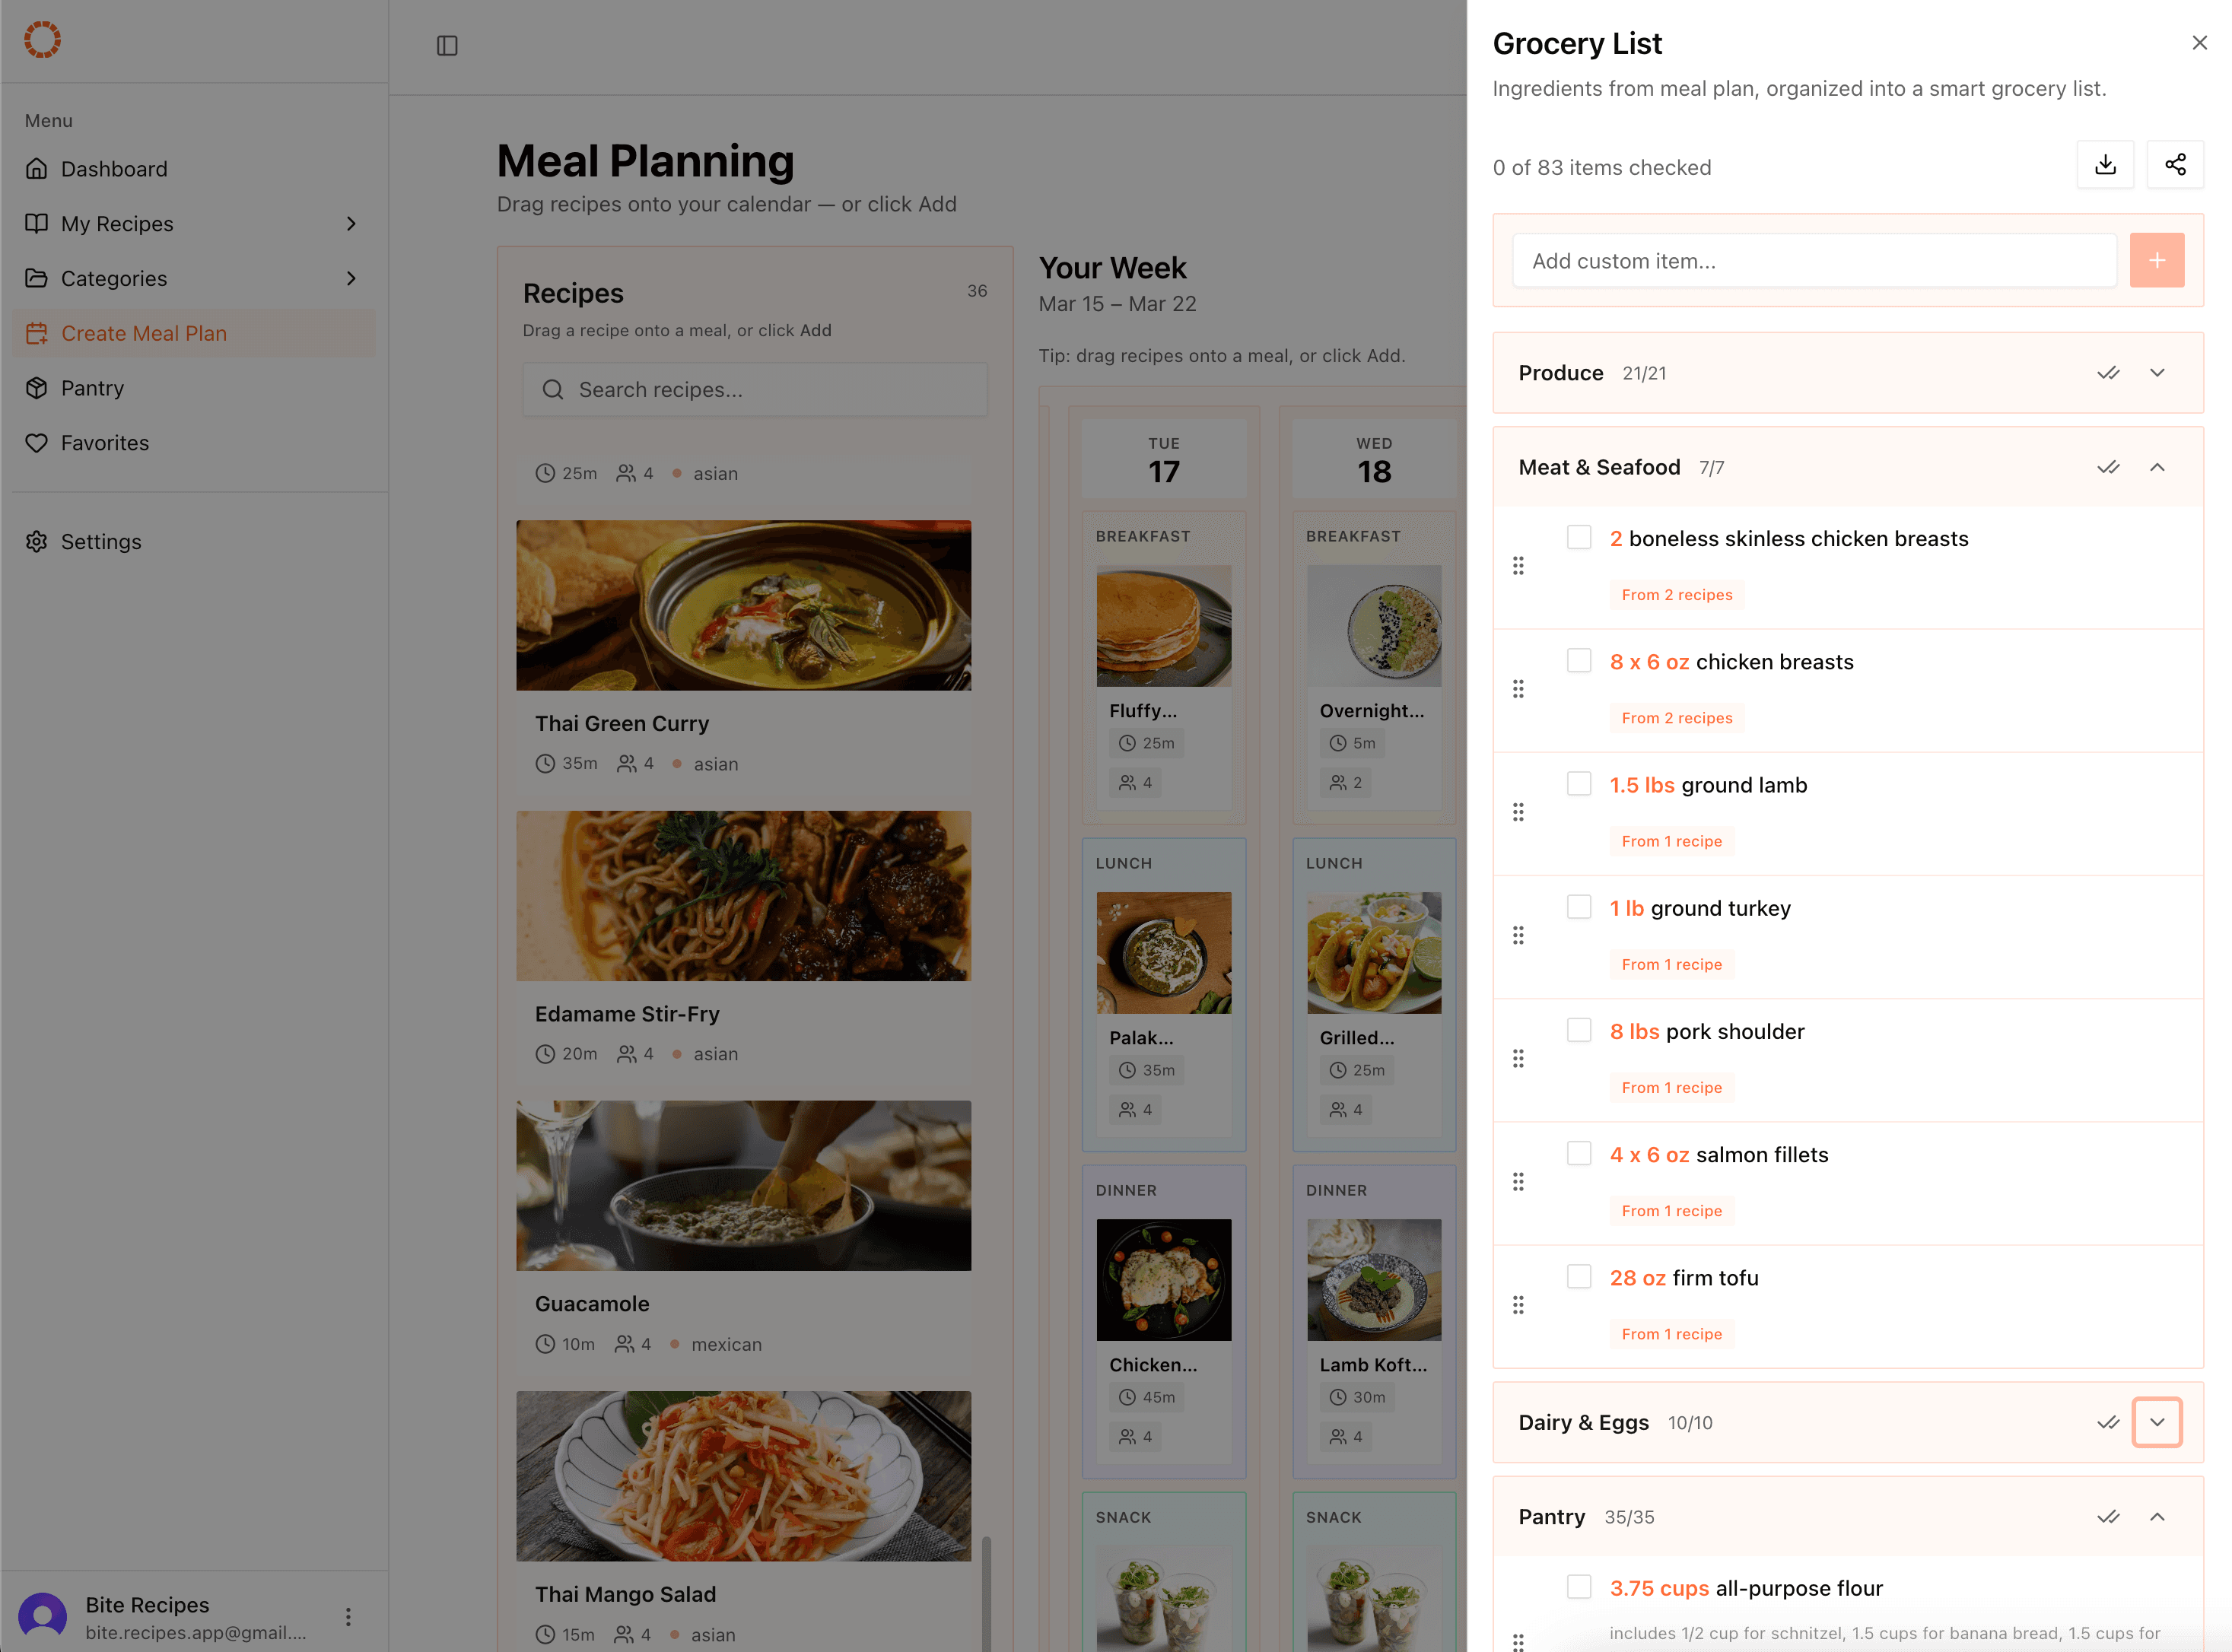This screenshot has width=2232, height=1652.
Task: Click the orange plus add-item button
Action: click(2156, 261)
